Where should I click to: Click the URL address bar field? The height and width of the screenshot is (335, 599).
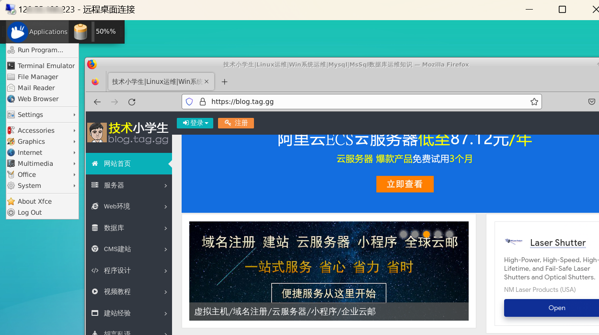[x=364, y=102]
